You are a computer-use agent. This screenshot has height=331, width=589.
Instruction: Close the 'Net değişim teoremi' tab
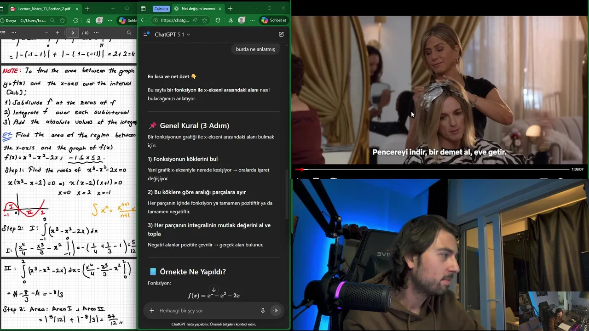pyautogui.click(x=220, y=9)
